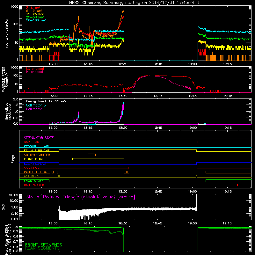This screenshot has width=255, height=255.
Task: Select the dim REAR SEGMENTS legend label
Action: tap(42, 248)
